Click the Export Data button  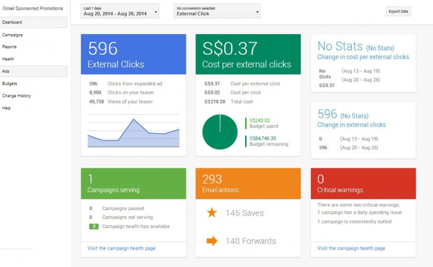click(x=398, y=11)
